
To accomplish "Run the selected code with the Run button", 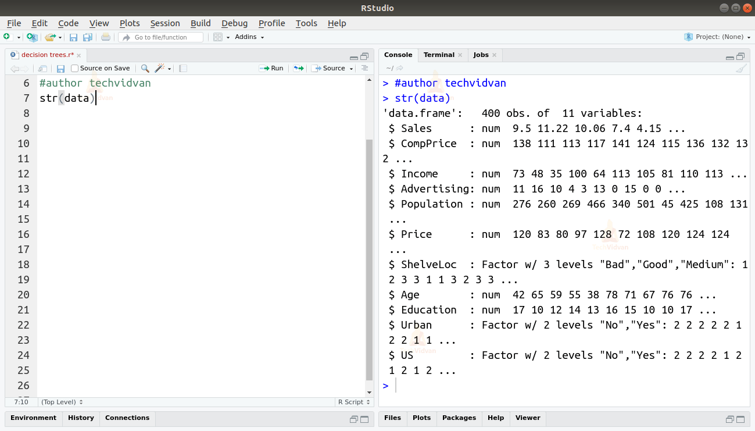I will pos(271,68).
